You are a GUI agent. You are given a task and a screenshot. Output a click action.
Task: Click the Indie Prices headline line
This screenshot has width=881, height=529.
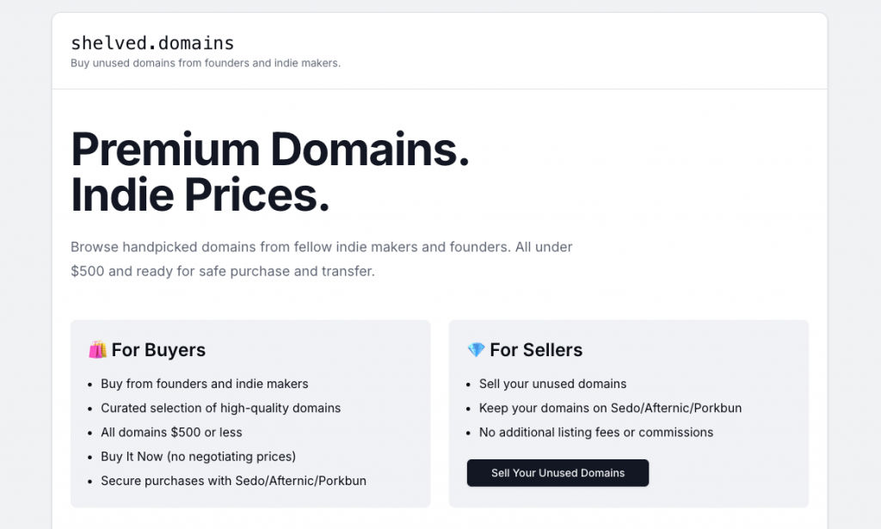[200, 195]
